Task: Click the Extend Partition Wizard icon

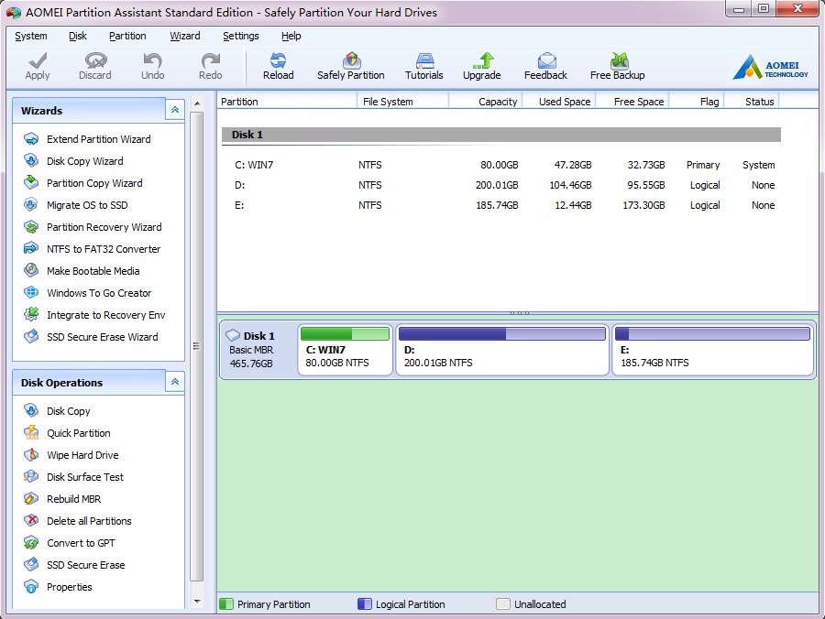Action: coord(31,139)
